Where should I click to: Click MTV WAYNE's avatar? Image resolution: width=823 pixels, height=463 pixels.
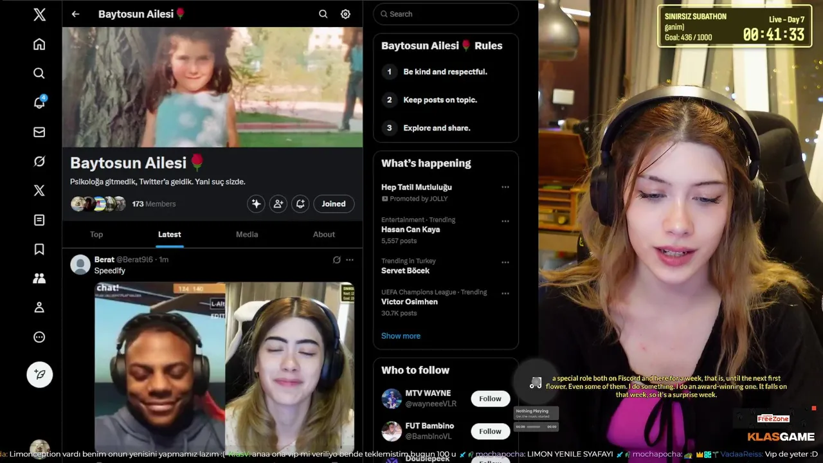(392, 399)
